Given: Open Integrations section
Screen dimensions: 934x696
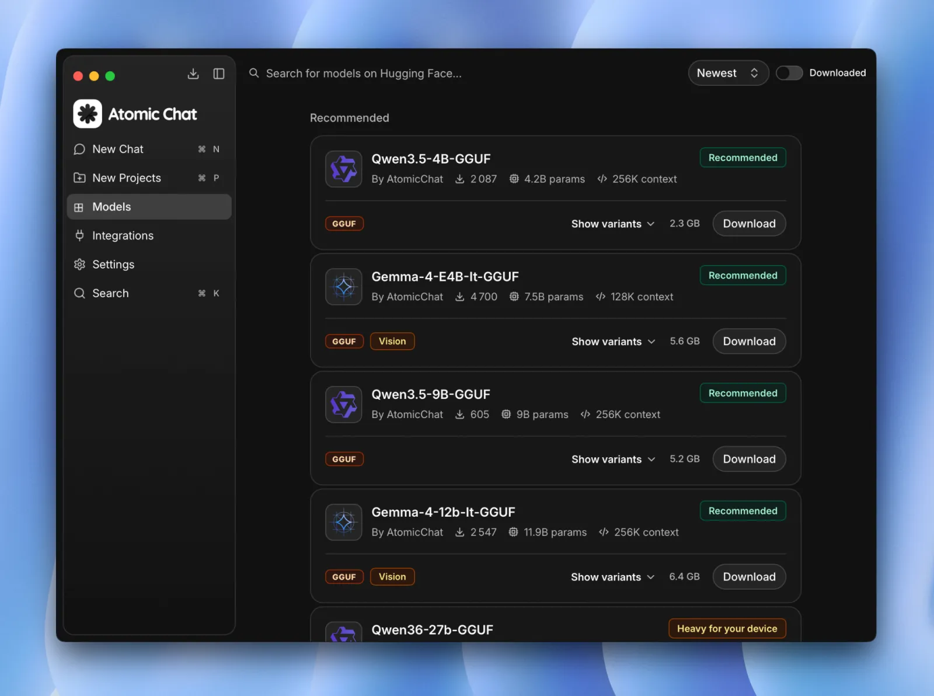Looking at the screenshot, I should point(149,235).
